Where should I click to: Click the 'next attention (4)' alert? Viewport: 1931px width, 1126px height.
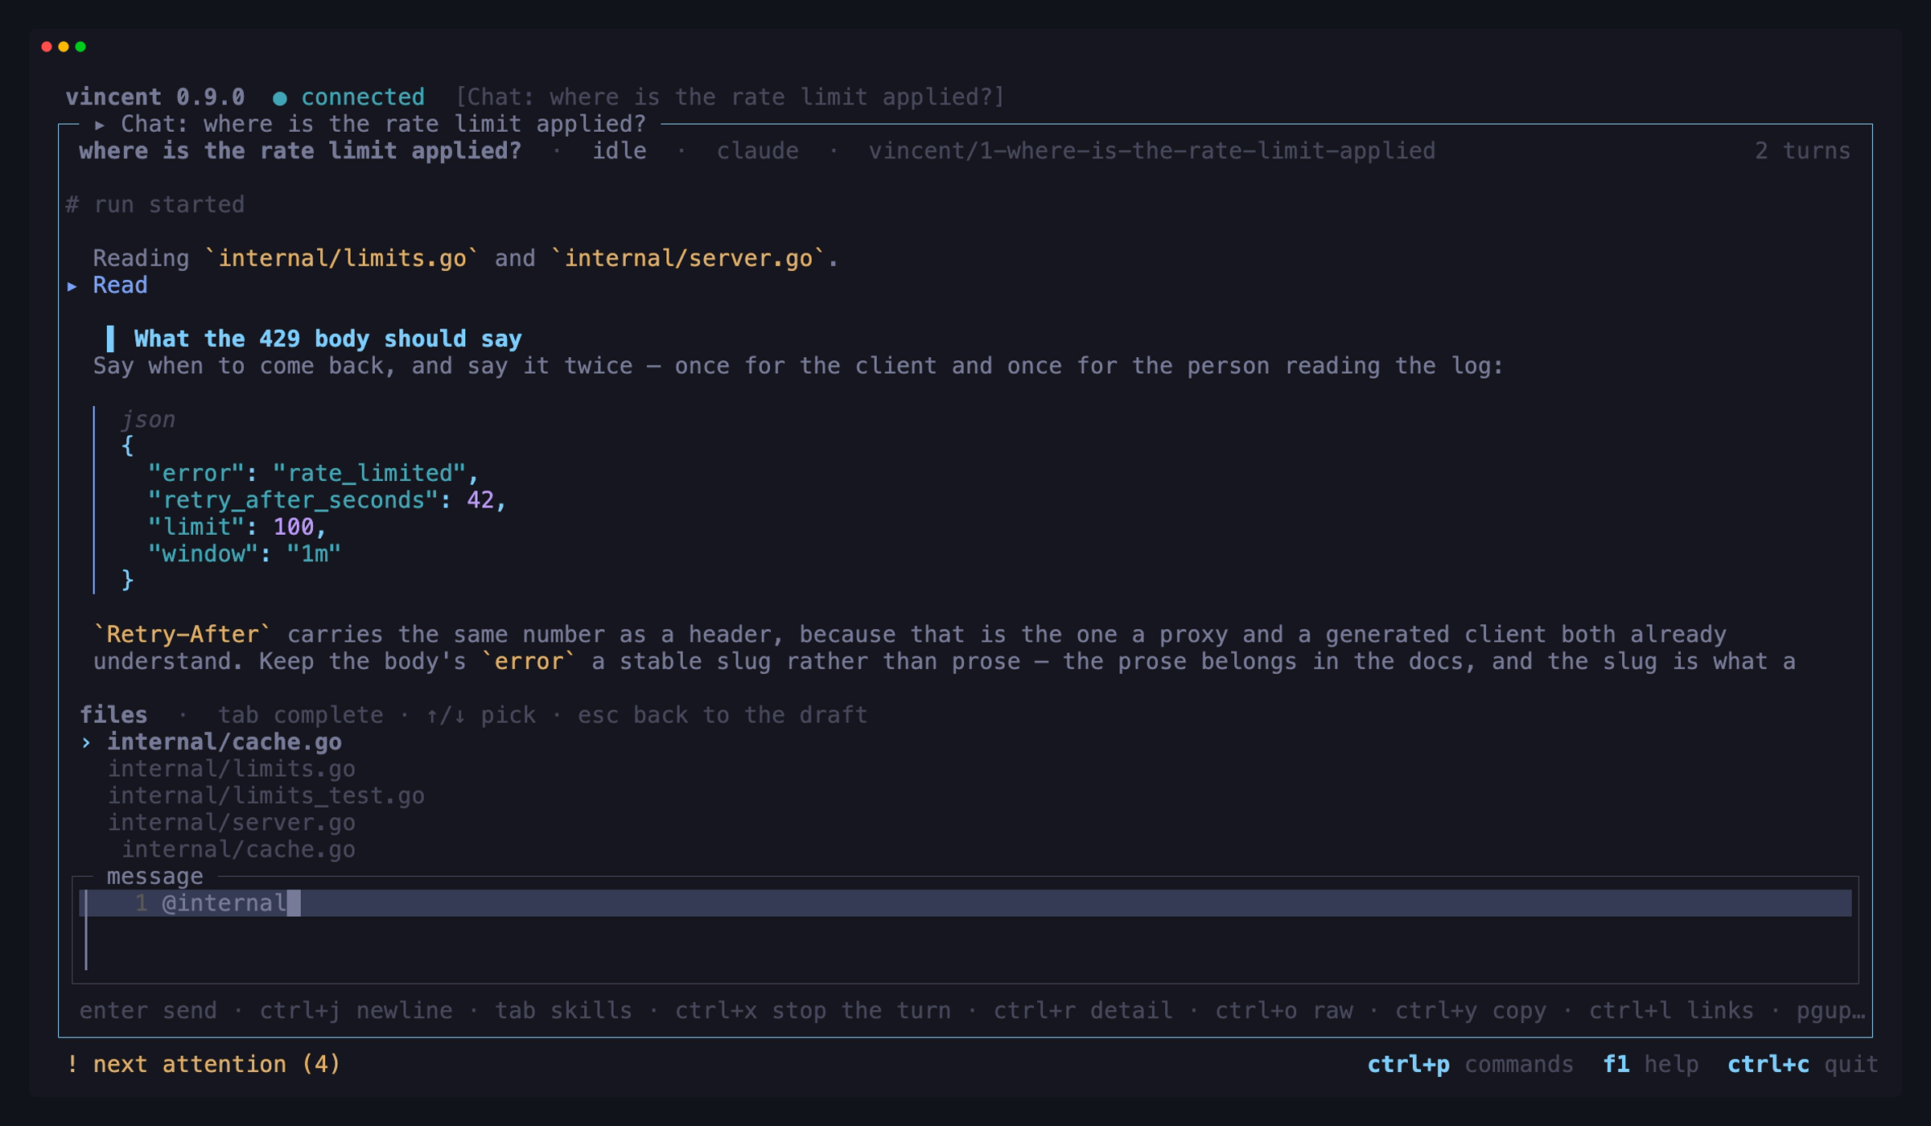click(204, 1064)
